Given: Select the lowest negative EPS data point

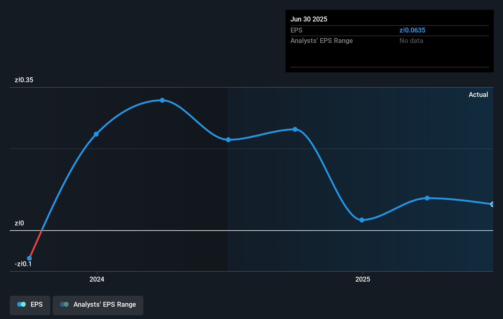Looking at the screenshot, I should tap(29, 258).
